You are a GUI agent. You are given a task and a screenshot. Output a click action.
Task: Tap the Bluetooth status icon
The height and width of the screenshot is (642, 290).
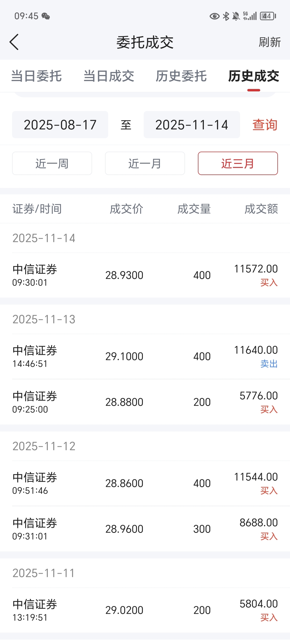226,16
